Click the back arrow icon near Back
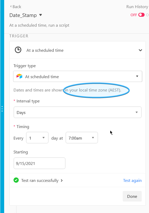This screenshot has height=213, width=149. tap(11, 6)
